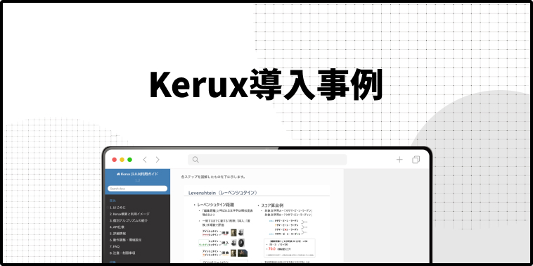533x266 pixels.
Task: Open sidebar item 1. はじめに
Action: point(117,207)
